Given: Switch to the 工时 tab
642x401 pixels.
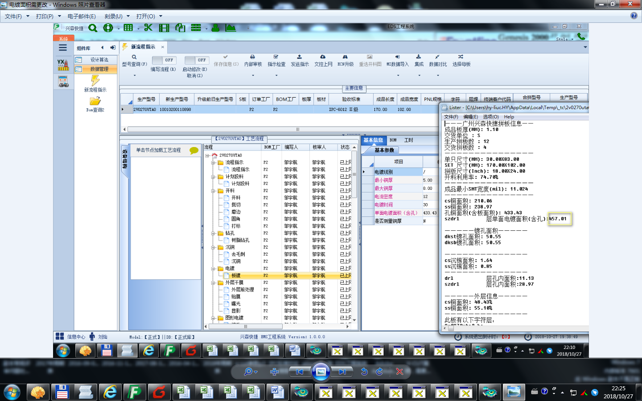Looking at the screenshot, I should point(408,140).
